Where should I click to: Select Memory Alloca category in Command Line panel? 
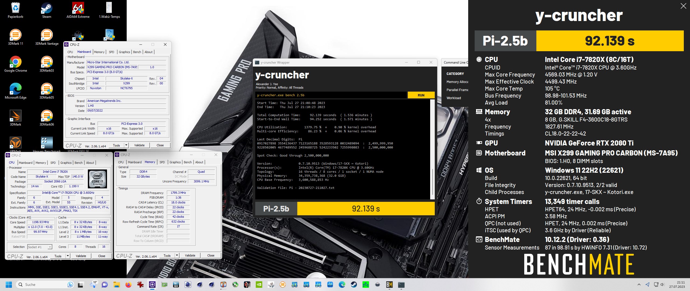457,82
